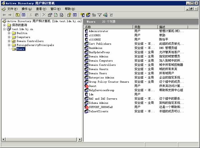This screenshot has height=148, width=200.
Task: Click the Export List toolbar icon
Action: coord(62,15)
